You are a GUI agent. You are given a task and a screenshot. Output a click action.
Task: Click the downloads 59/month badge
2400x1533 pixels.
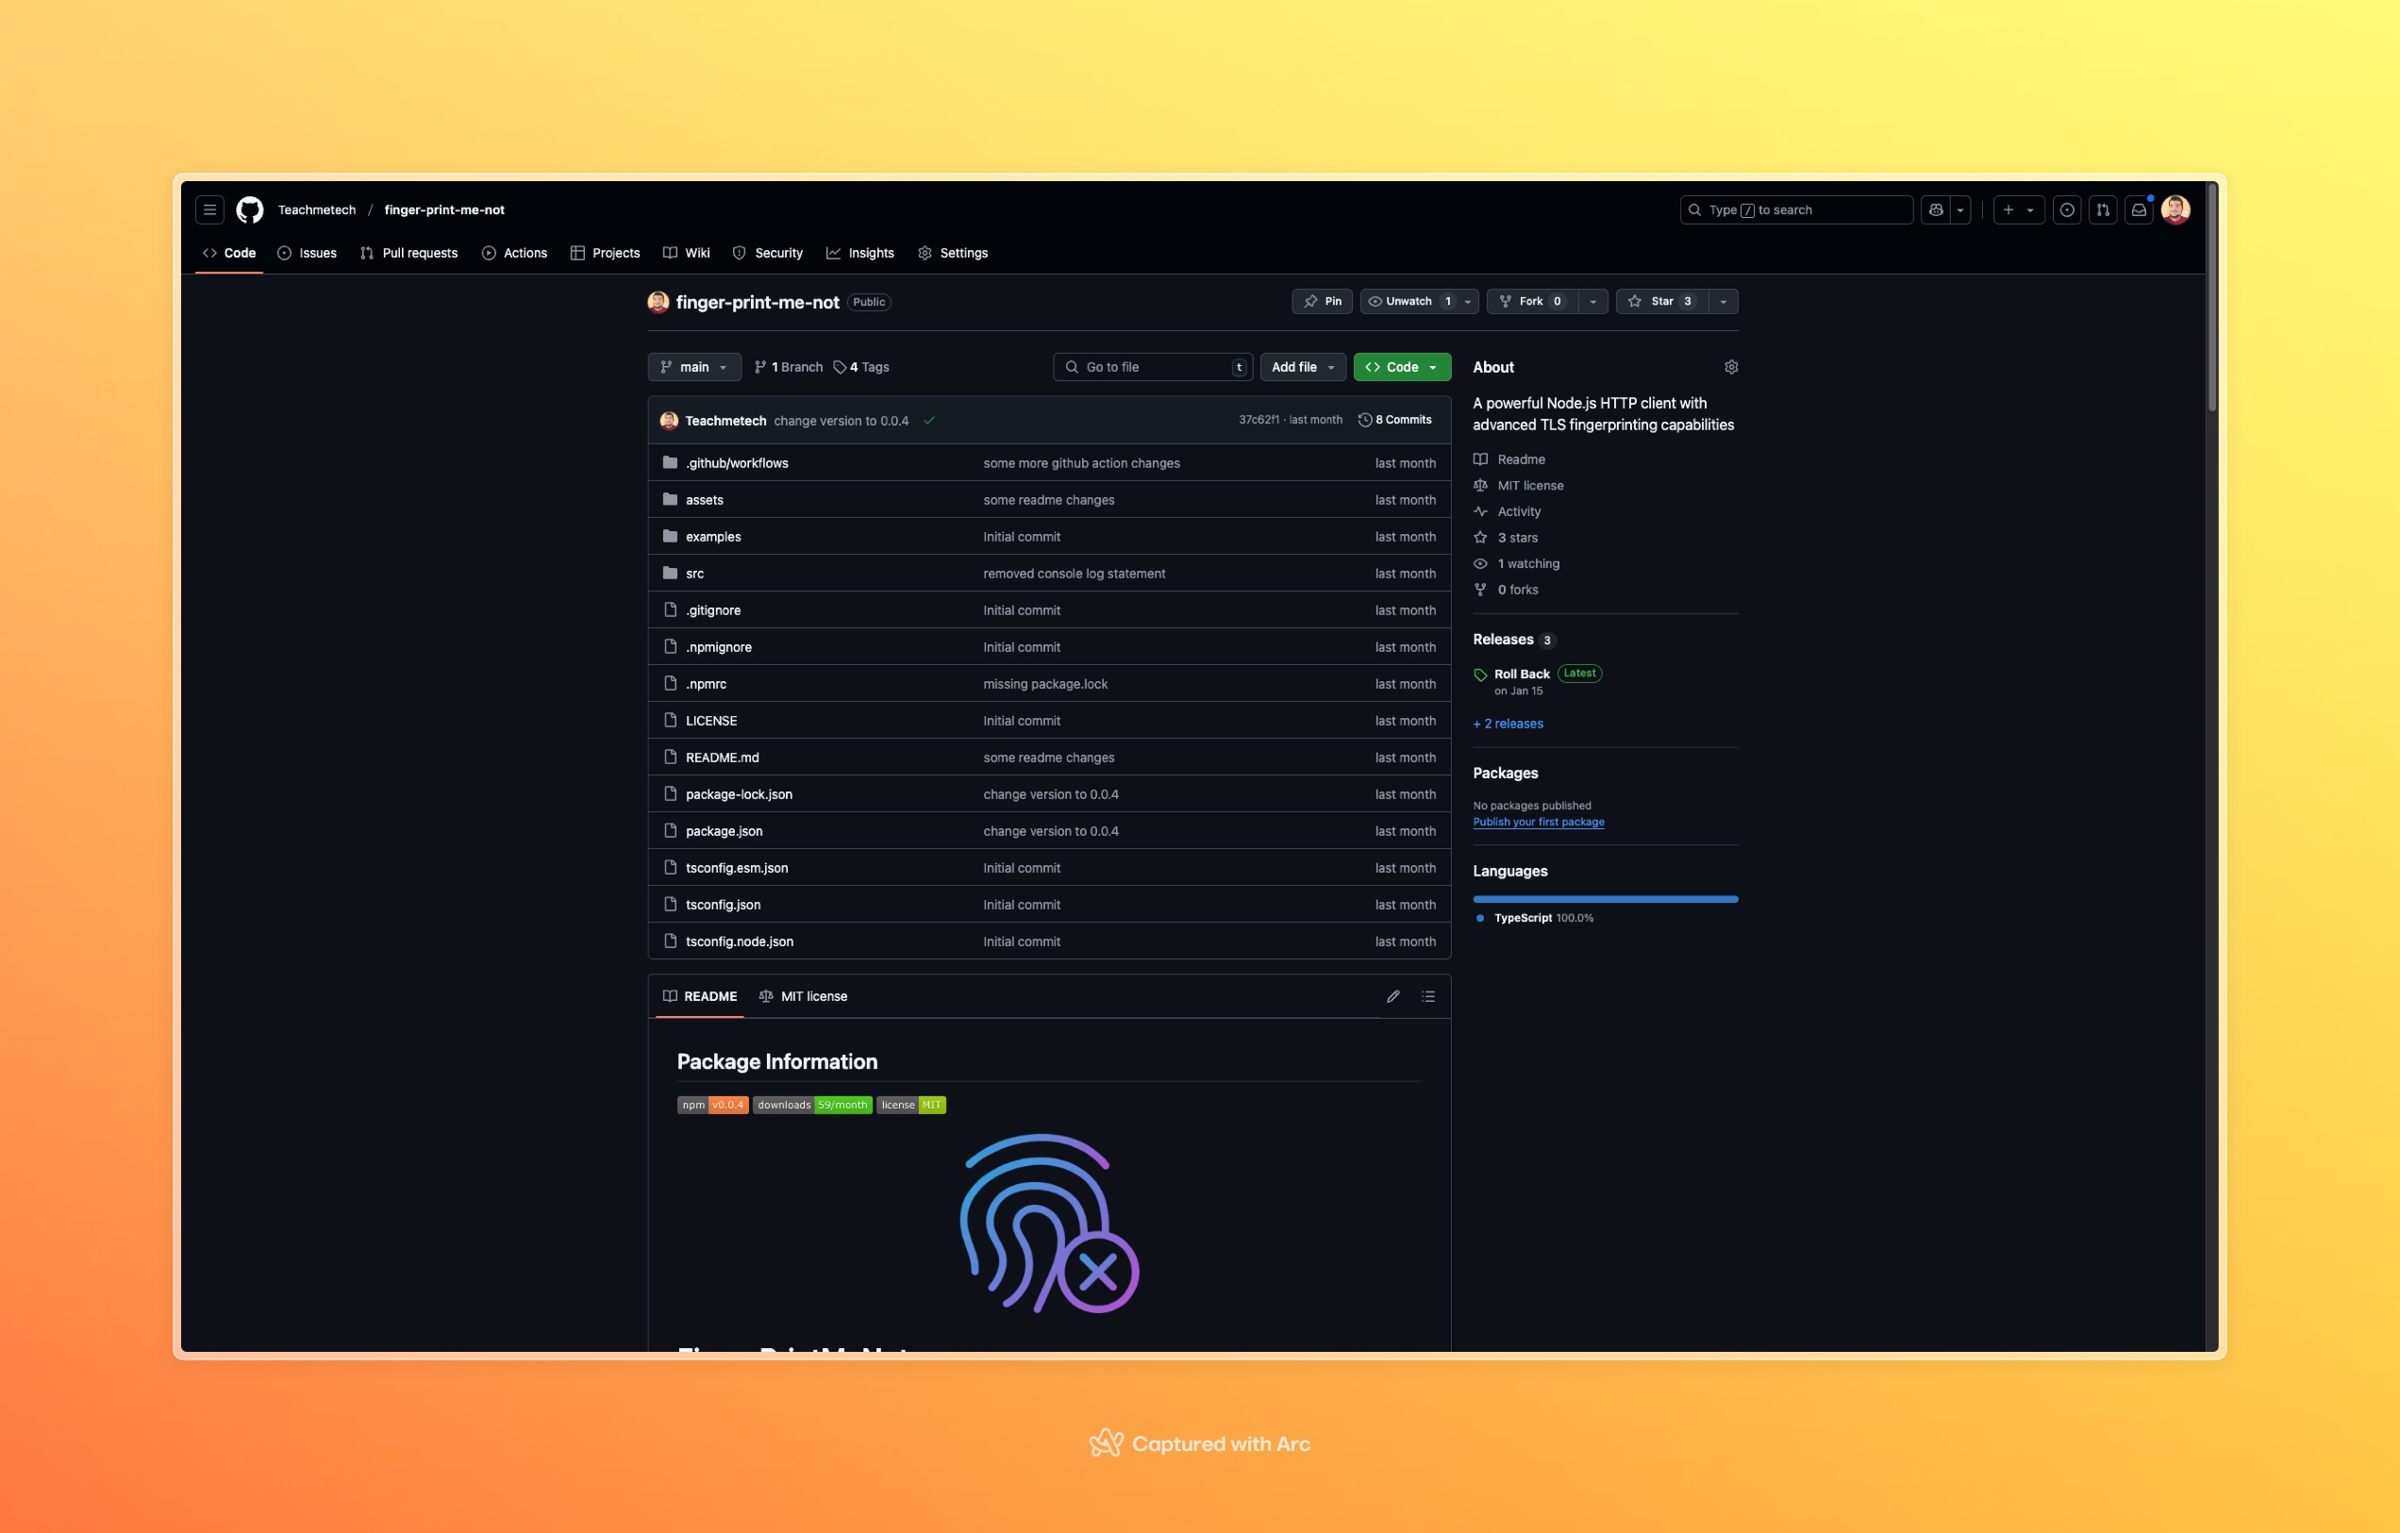pos(812,1105)
